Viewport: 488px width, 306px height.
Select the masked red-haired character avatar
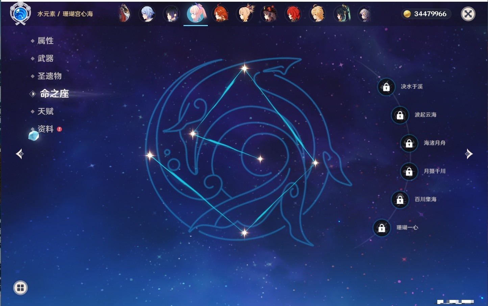click(124, 14)
